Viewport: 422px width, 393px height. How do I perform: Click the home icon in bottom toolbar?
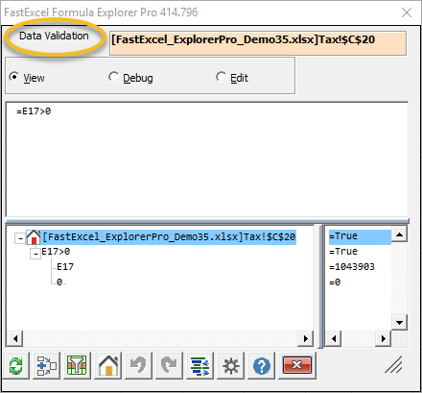tap(108, 365)
